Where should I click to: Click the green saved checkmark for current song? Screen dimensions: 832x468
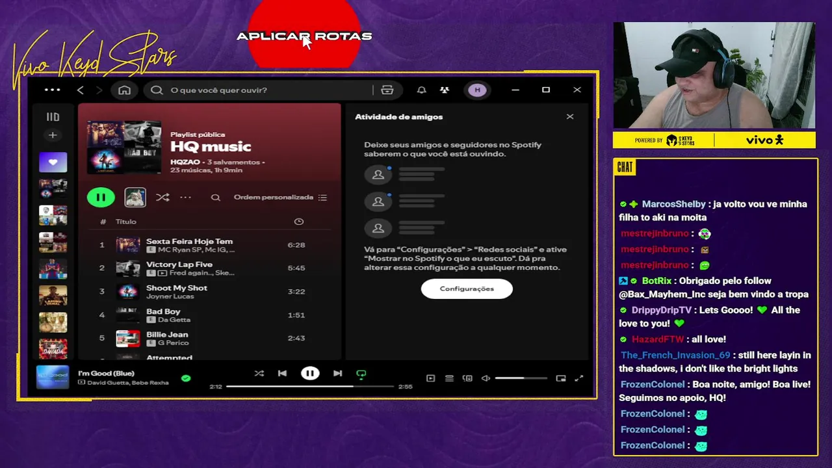pyautogui.click(x=186, y=378)
